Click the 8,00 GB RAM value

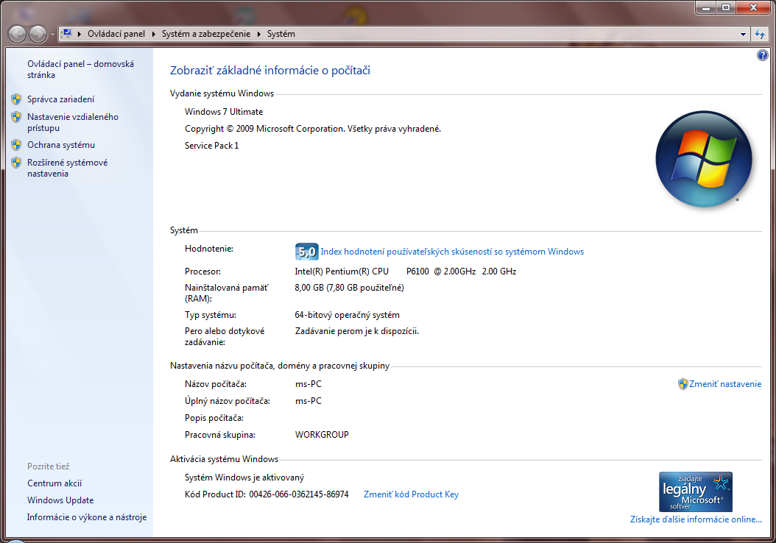(350, 288)
